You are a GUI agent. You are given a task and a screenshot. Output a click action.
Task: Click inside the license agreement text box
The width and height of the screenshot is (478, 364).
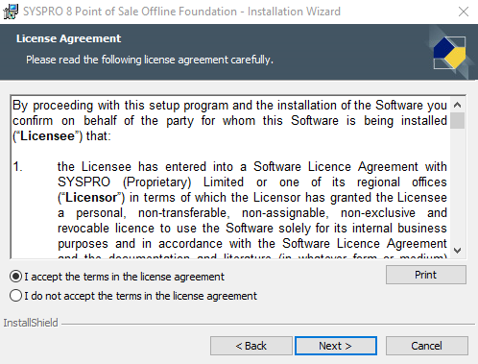[x=230, y=177]
